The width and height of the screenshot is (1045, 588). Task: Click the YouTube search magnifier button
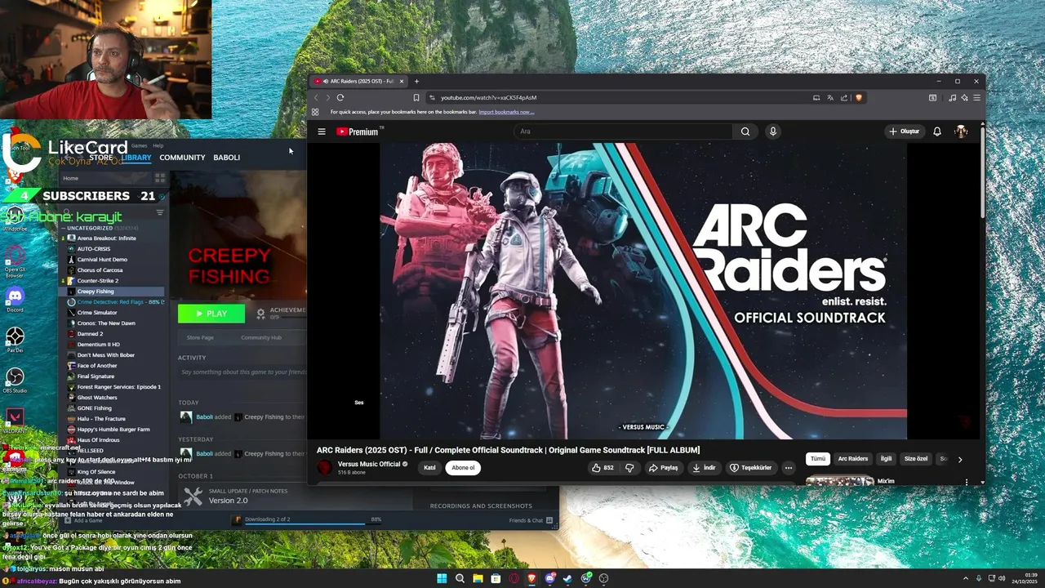pos(745,131)
